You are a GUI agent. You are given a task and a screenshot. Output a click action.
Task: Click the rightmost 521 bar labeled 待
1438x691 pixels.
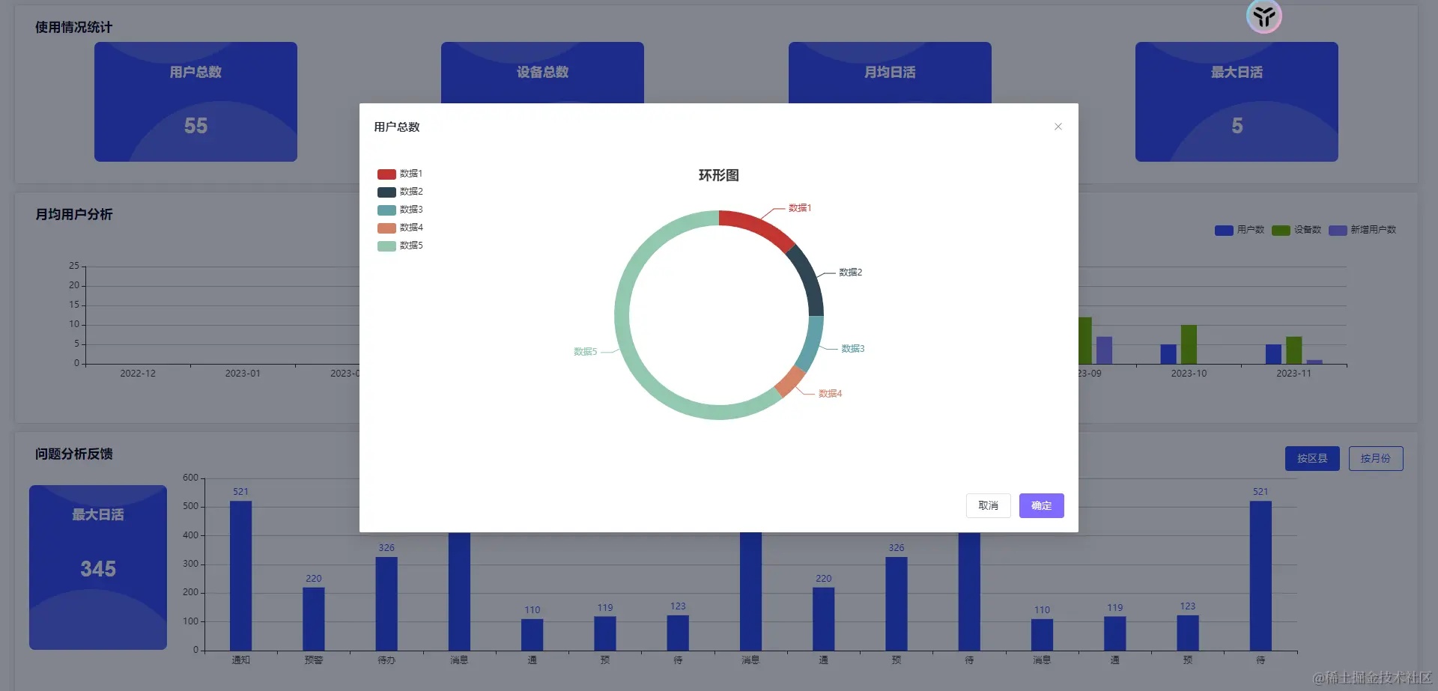1260,576
